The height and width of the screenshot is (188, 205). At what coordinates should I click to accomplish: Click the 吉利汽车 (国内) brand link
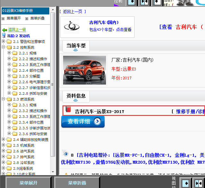[x=104, y=22]
